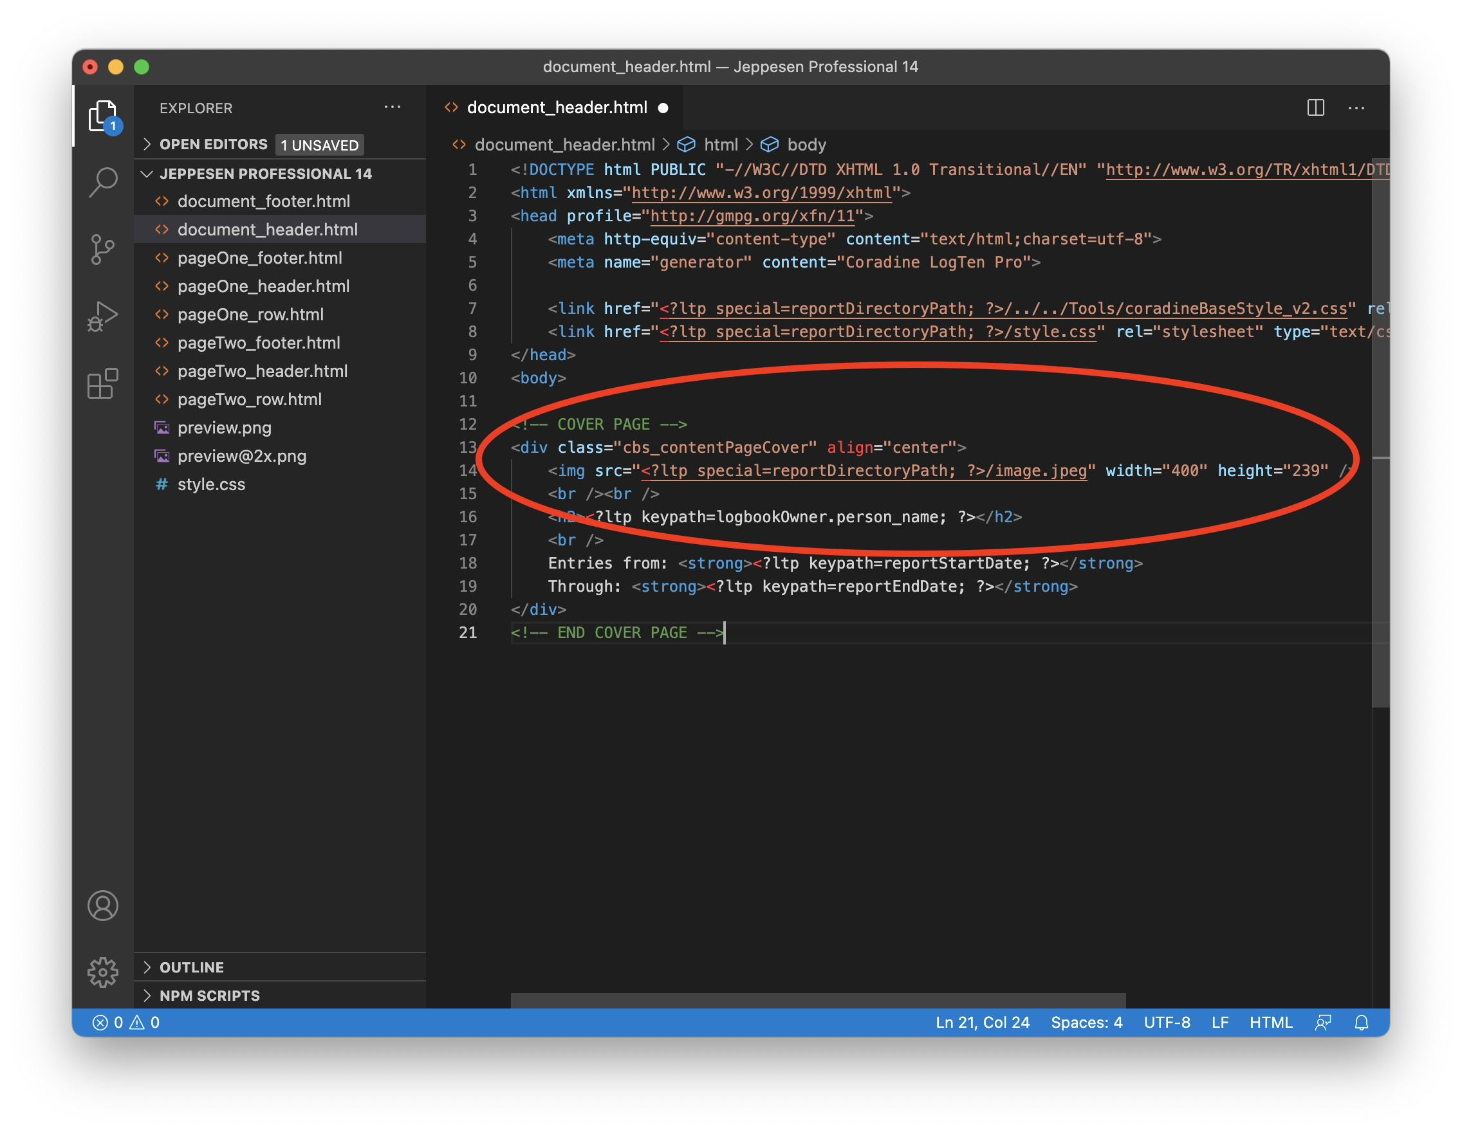This screenshot has width=1462, height=1132.
Task: Open the Accounts icon in activity bar
Action: click(103, 906)
